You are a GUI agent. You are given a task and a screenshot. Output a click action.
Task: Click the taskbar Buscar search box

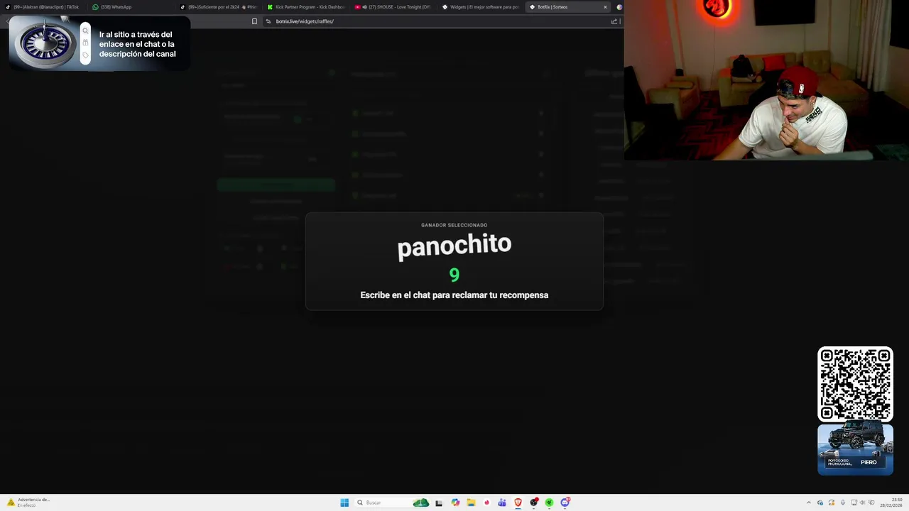coord(393,502)
